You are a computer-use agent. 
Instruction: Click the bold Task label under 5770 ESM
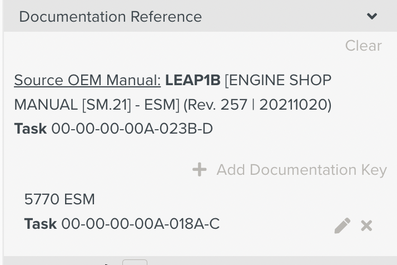(x=41, y=224)
